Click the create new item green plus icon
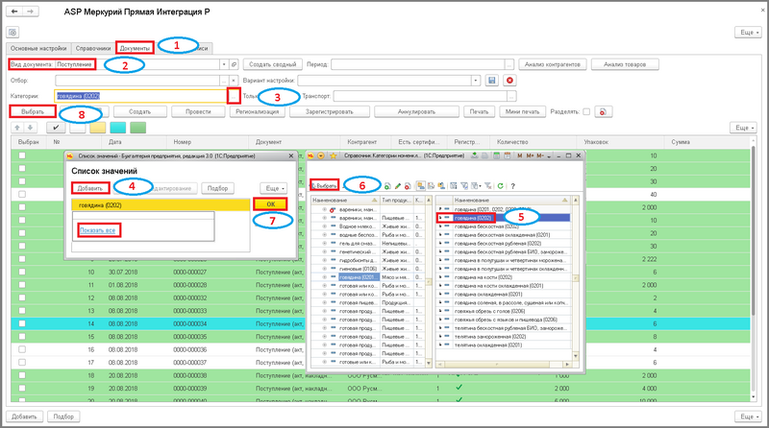The height and width of the screenshot is (428, 769). click(387, 186)
